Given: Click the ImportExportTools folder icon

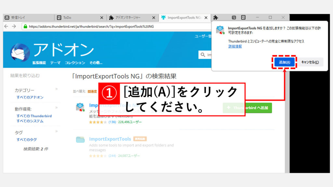Looking at the screenshot, I should [x=80, y=140].
